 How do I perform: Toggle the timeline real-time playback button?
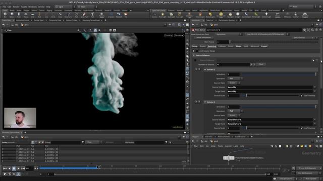(18, 174)
